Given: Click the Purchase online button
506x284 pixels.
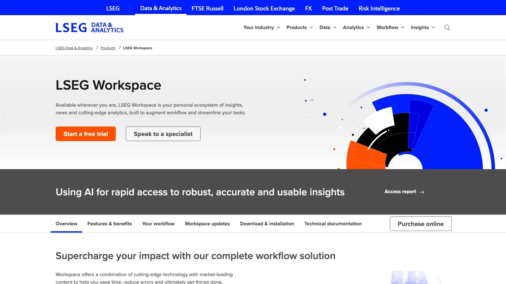Looking at the screenshot, I should coord(421,224).
